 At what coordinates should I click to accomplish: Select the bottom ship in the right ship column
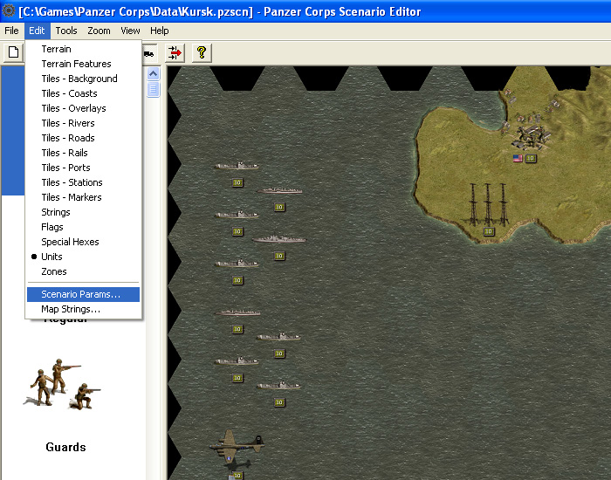278,386
